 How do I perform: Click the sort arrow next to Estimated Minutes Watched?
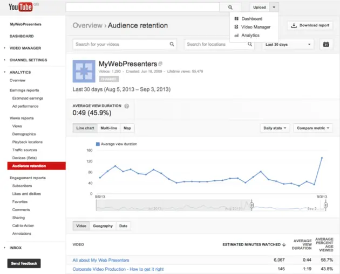pos(284,244)
